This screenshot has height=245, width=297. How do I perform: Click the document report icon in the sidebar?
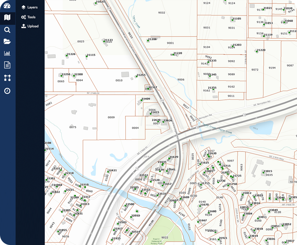[x=7, y=65]
